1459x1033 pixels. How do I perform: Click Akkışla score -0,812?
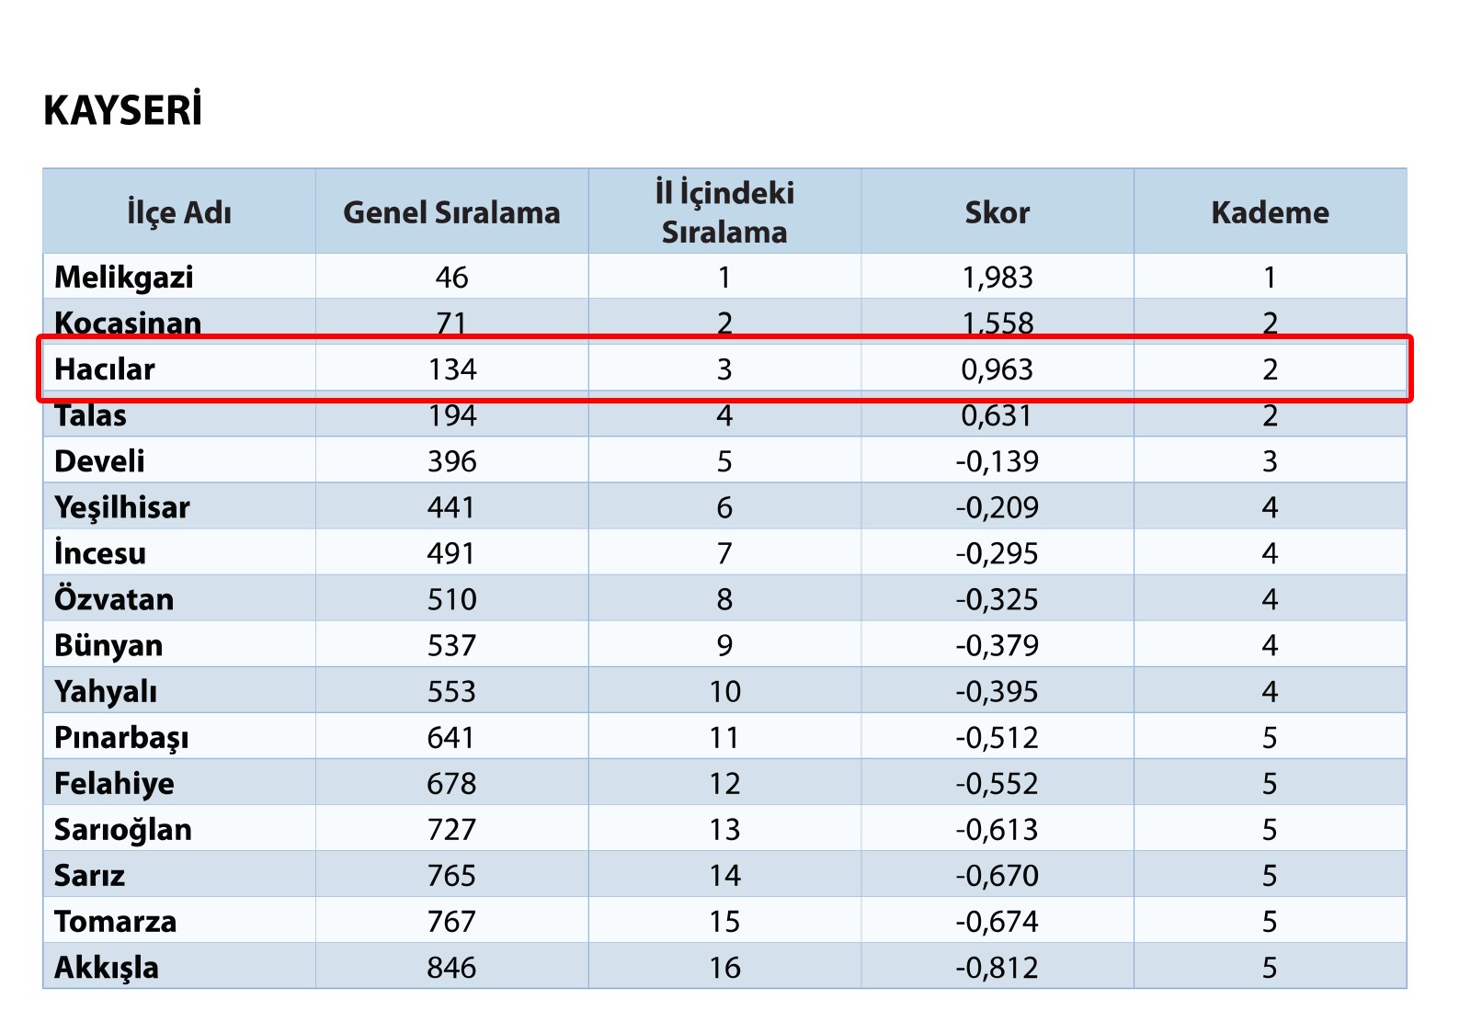tap(997, 967)
